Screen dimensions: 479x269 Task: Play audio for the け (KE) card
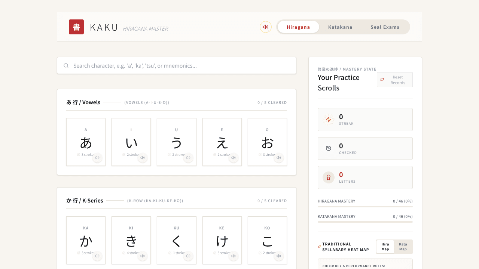coord(234,256)
